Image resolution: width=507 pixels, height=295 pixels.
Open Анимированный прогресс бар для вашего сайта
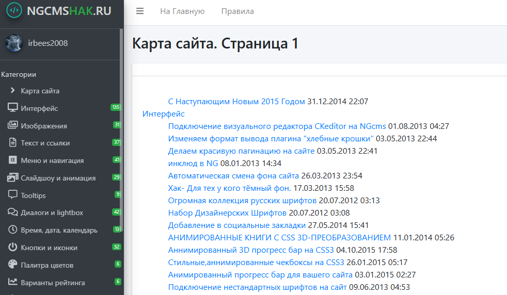tap(260, 275)
